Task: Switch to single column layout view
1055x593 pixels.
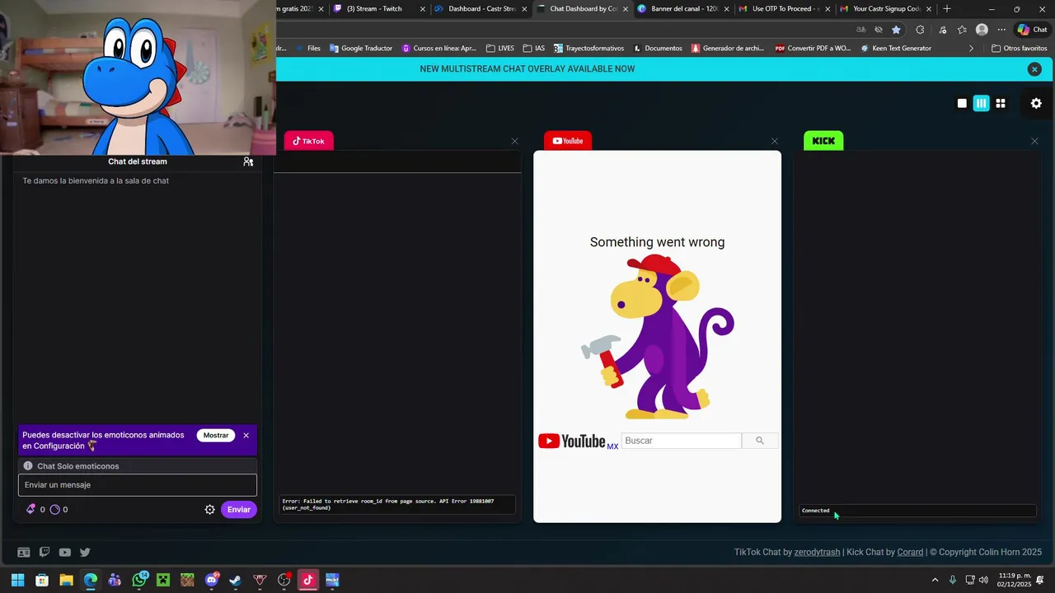Action: point(962,103)
